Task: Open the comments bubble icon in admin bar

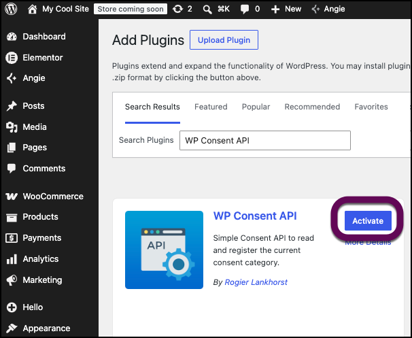Action: (245, 10)
